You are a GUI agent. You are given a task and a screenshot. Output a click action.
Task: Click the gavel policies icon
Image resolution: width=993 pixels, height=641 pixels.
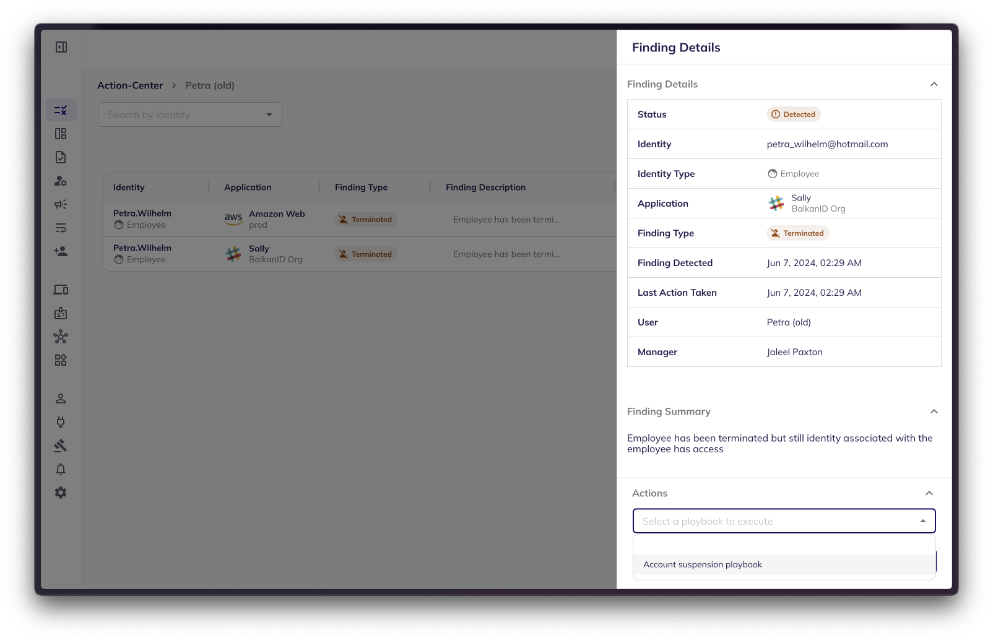pyautogui.click(x=61, y=445)
